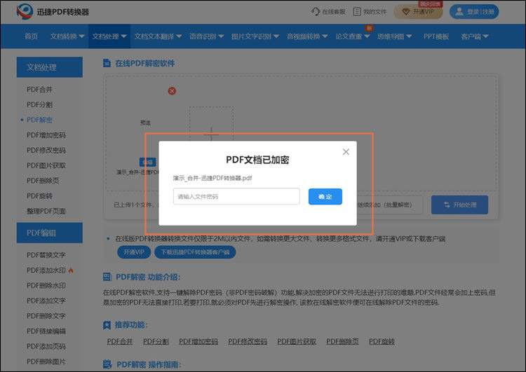This screenshot has width=526, height=372.
Task: Click the PDF解密 操作指南 section icon
Action: click(x=107, y=364)
